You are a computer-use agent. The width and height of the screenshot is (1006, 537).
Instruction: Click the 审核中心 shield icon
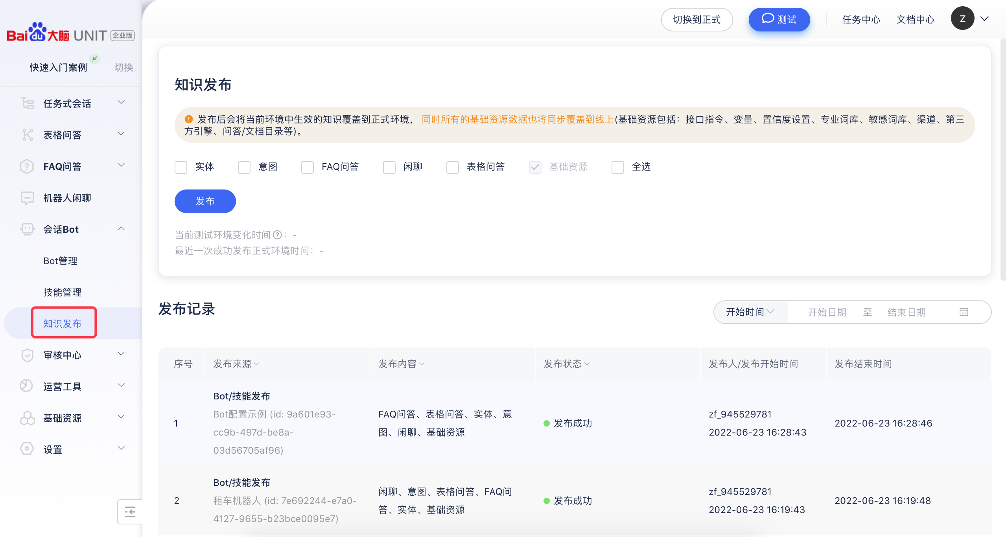click(x=27, y=355)
